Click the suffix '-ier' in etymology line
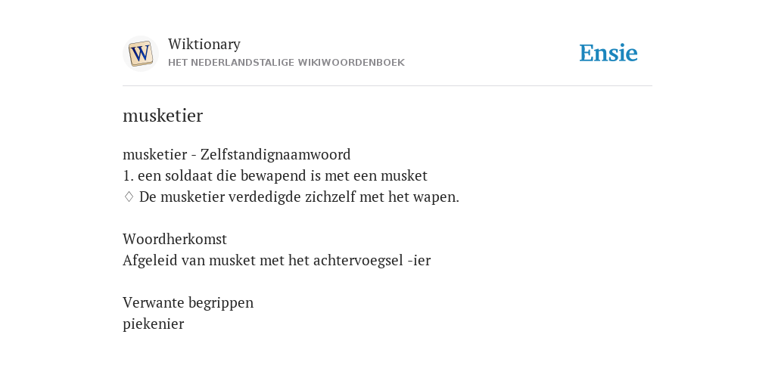 [419, 260]
